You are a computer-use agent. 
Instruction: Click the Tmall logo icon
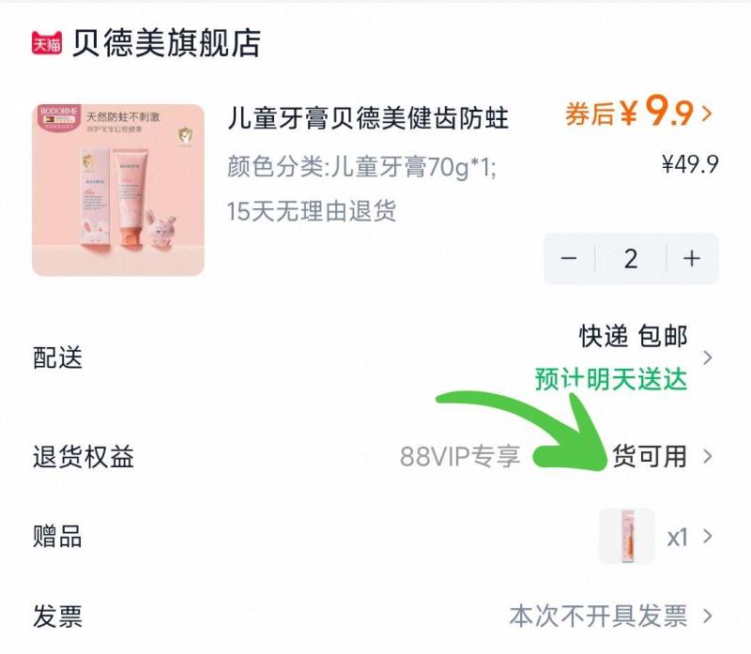coord(49,40)
